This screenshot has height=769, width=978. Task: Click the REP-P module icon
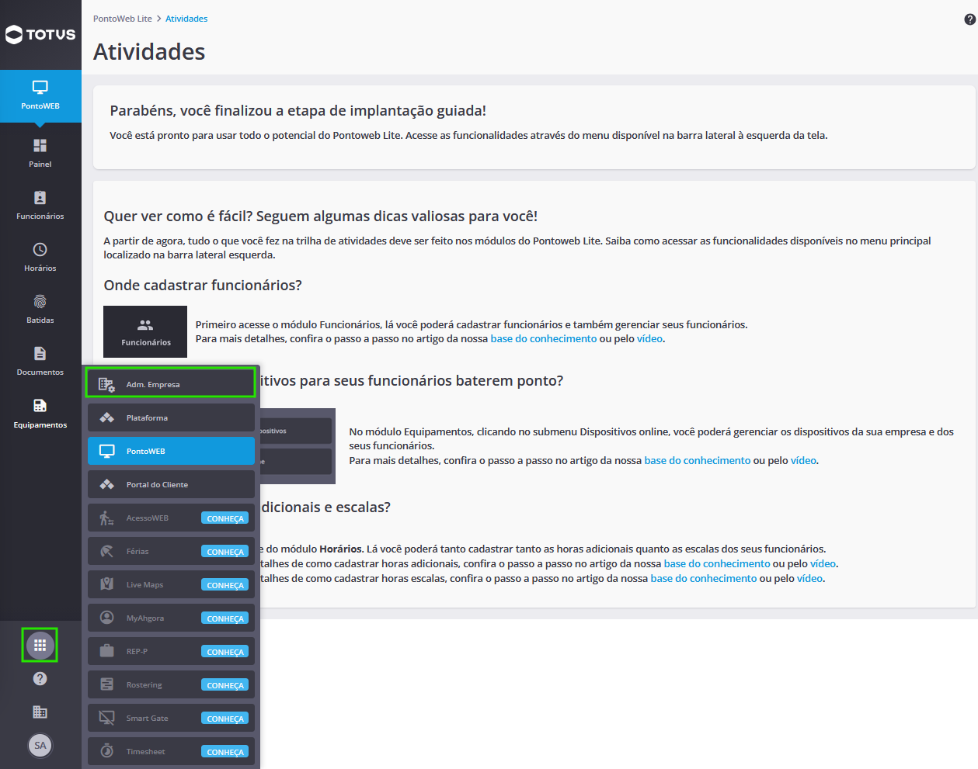[107, 651]
